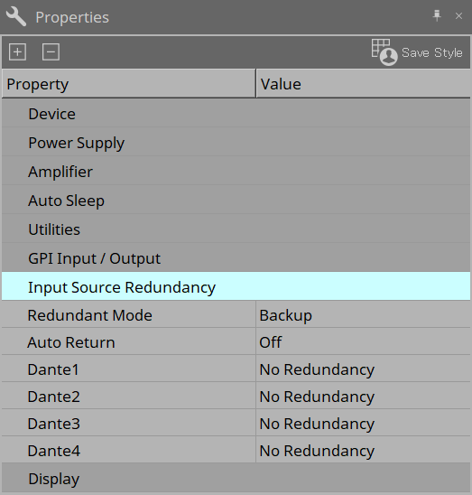The height and width of the screenshot is (495, 472).
Task: Click the Expand All plus icon
Action: click(x=18, y=51)
